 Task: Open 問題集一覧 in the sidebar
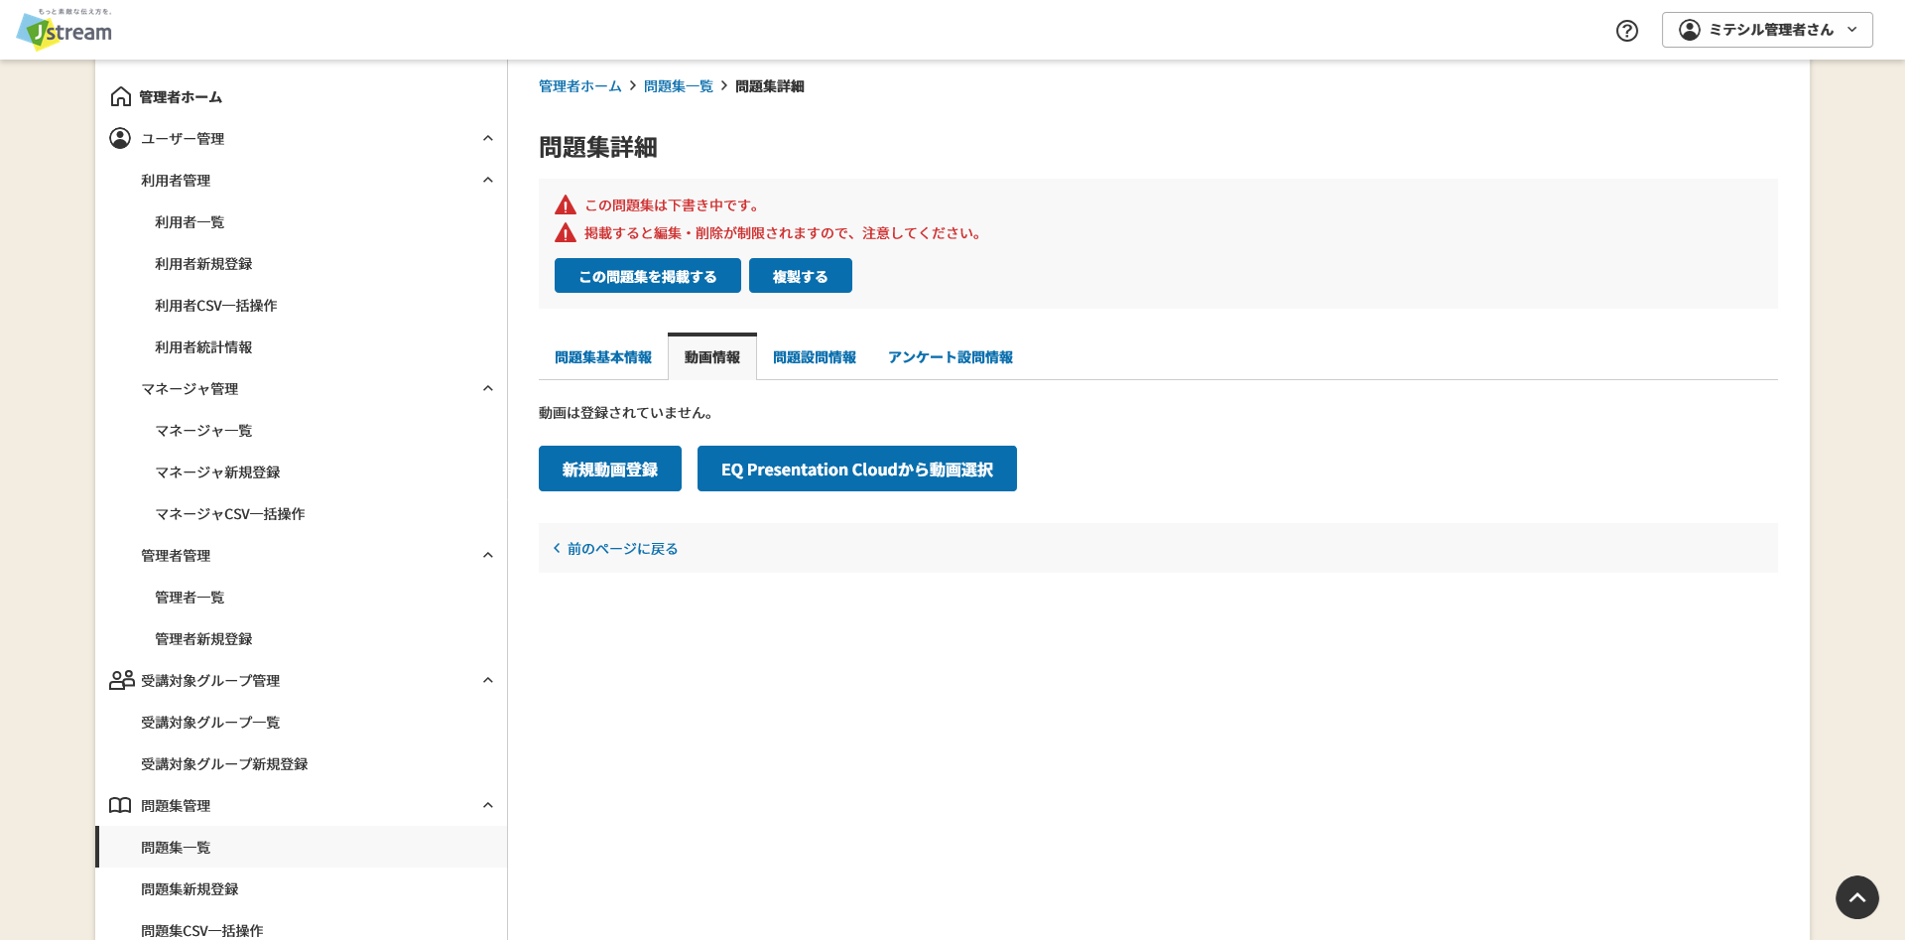[301, 847]
